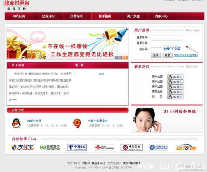
Task: Open the 财付通 partner logo
Action: [186, 147]
